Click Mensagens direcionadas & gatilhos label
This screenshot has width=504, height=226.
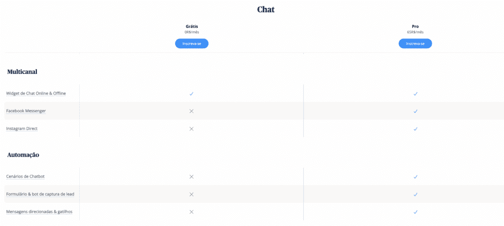pos(39,212)
